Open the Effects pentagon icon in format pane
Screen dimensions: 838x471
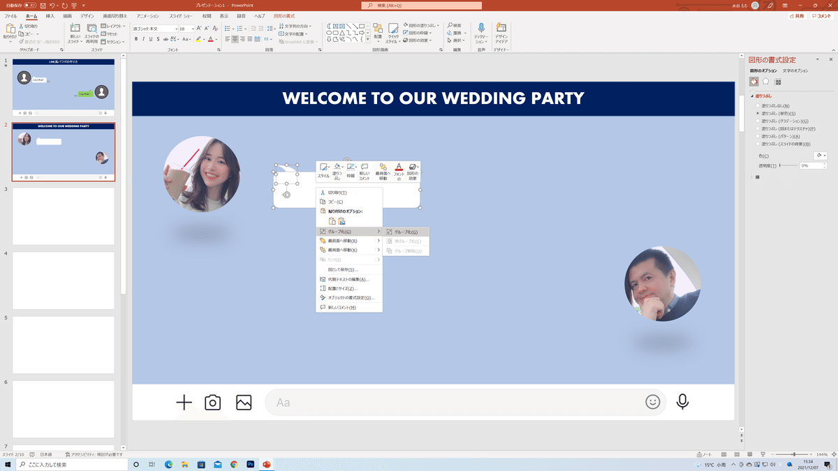click(766, 82)
